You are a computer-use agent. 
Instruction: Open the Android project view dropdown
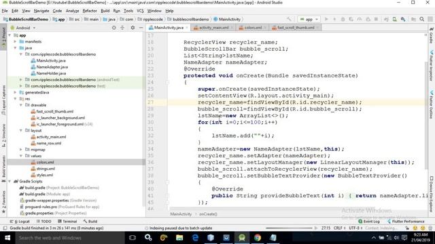(23, 28)
